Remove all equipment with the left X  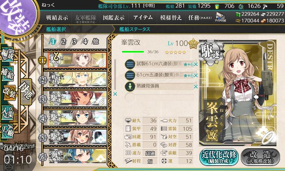pyautogui.click(x=115, y=94)
